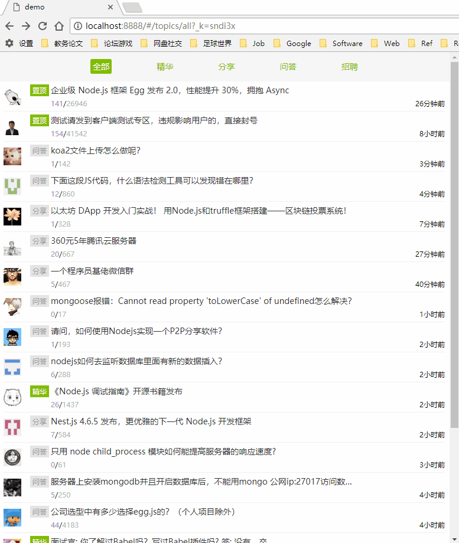Image resolution: width=459 pixels, height=543 pixels.
Task: Open the 足球世界 bookmark folder
Action: (211, 43)
